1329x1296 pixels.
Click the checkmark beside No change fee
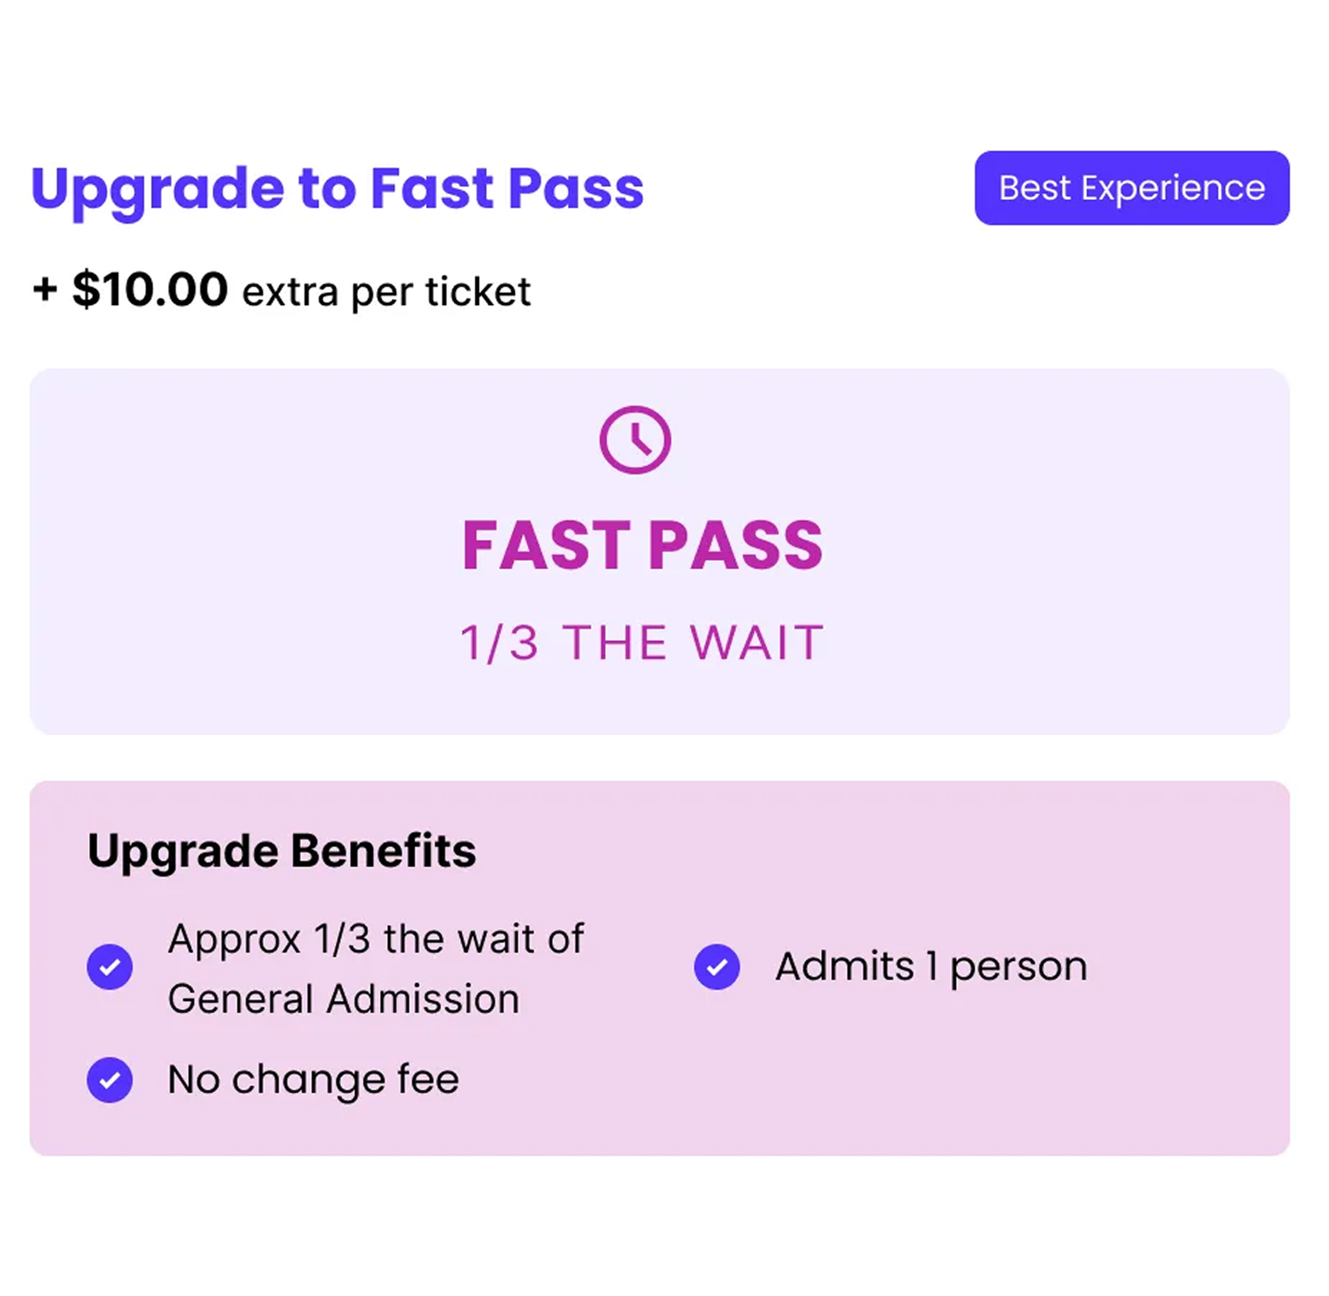coord(110,1079)
